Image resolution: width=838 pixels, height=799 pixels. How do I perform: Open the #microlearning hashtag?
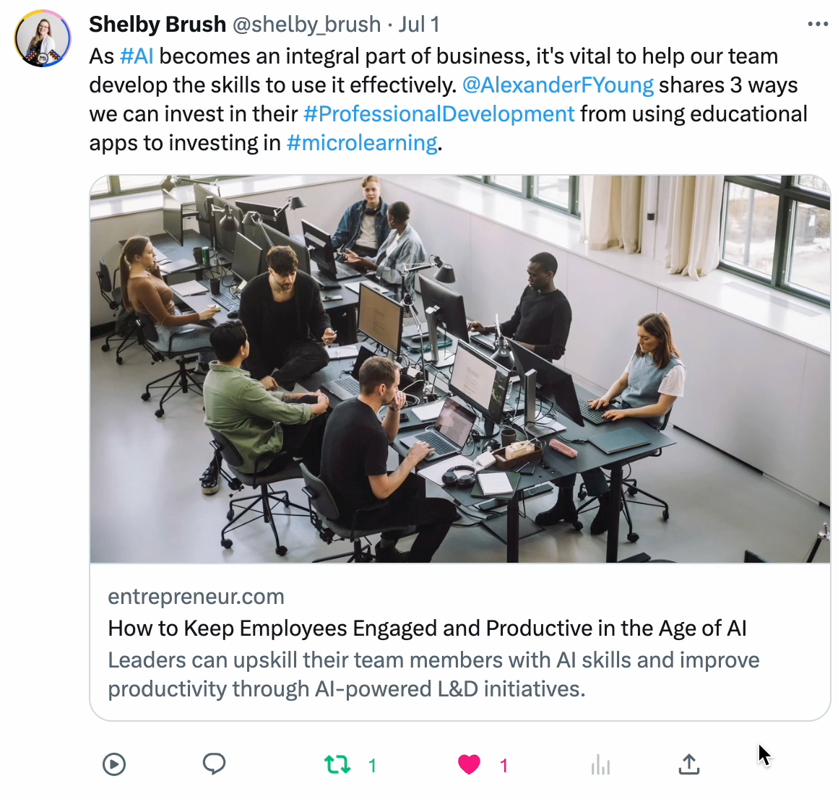362,142
